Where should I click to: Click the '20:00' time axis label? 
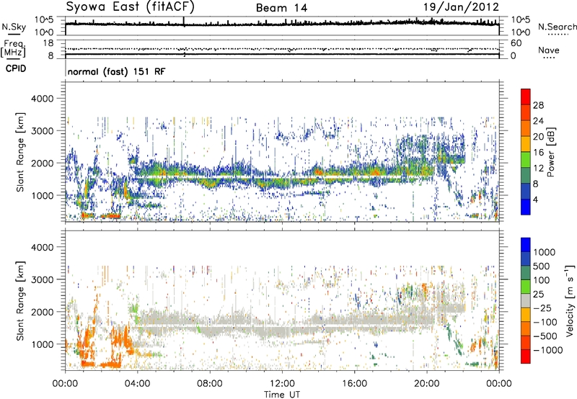click(x=426, y=384)
